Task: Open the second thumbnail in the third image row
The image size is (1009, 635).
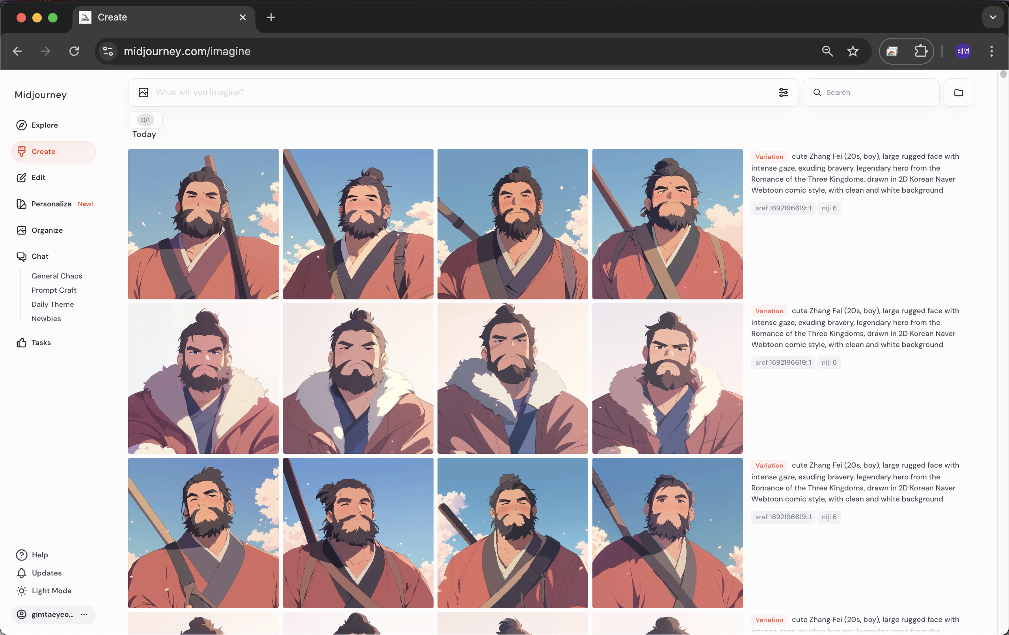Action: click(x=358, y=533)
